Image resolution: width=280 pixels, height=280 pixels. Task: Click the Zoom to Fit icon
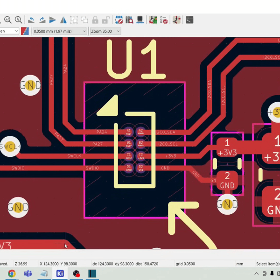tap(8, 20)
